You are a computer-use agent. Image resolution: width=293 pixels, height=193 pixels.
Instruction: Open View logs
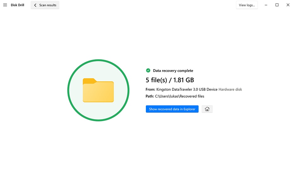(247, 5)
